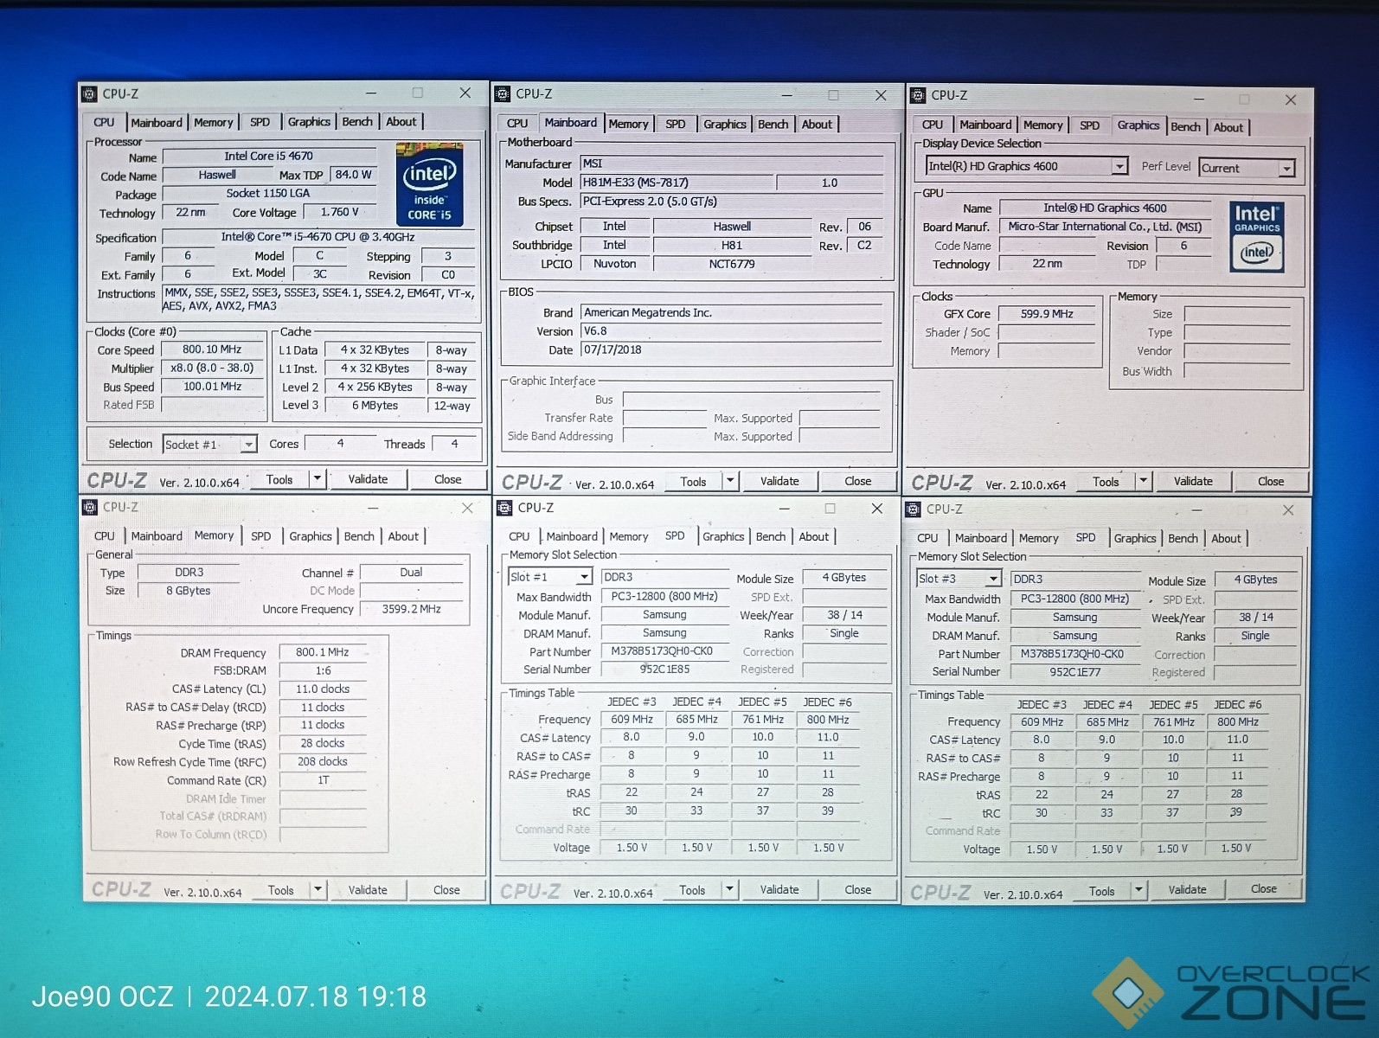This screenshot has height=1038, width=1379.
Task: Click serial number '952C1E77' in Slot #3
Action: [x=1074, y=672]
